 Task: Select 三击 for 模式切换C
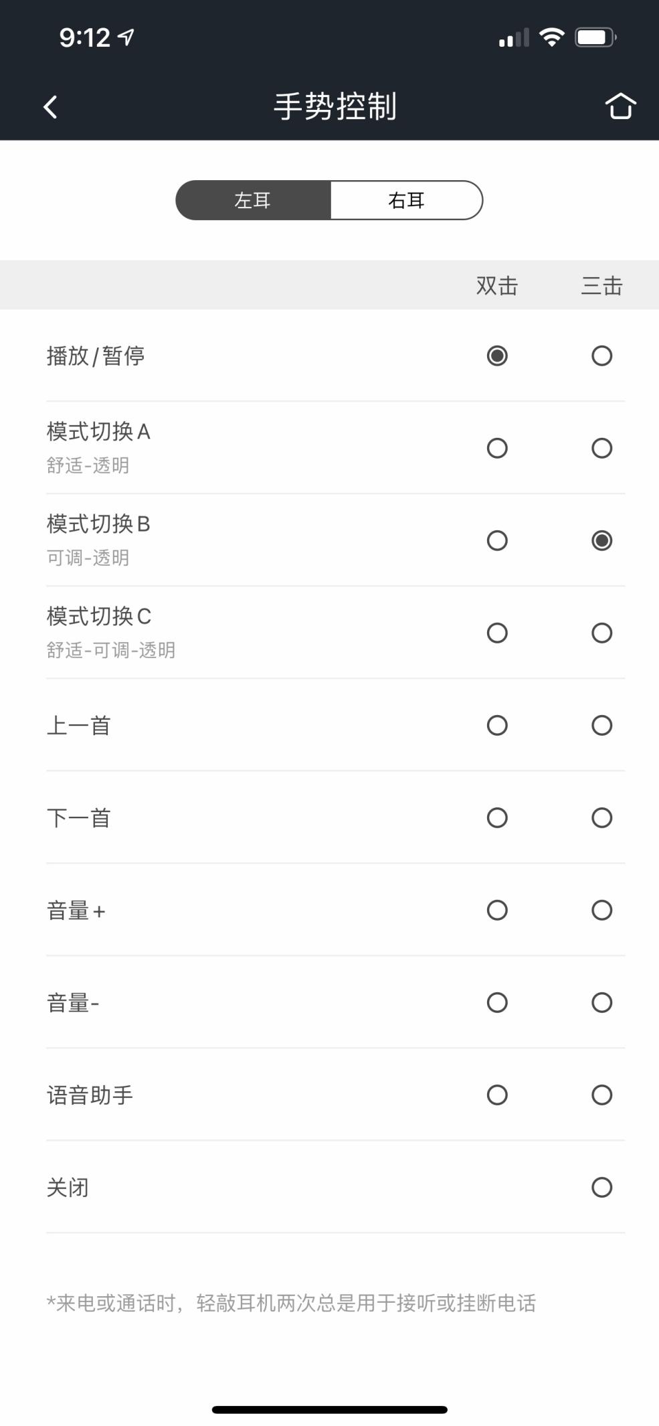click(601, 633)
